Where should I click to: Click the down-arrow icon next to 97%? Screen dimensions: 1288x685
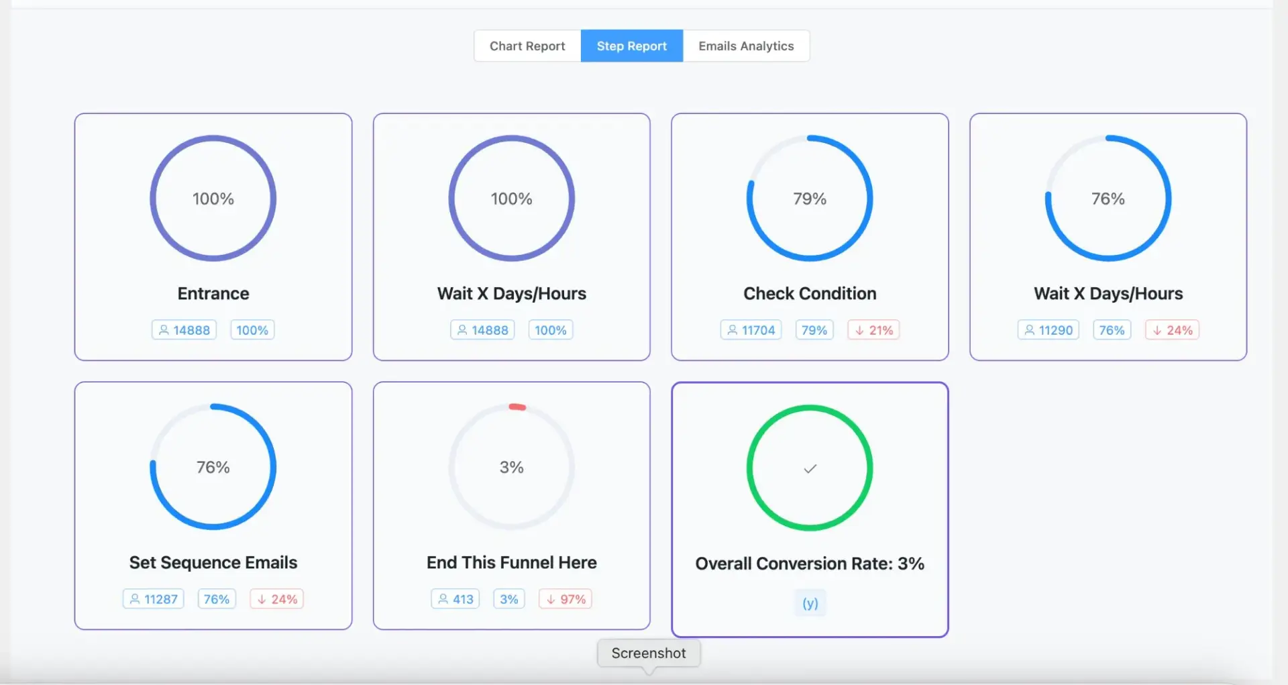coord(550,598)
